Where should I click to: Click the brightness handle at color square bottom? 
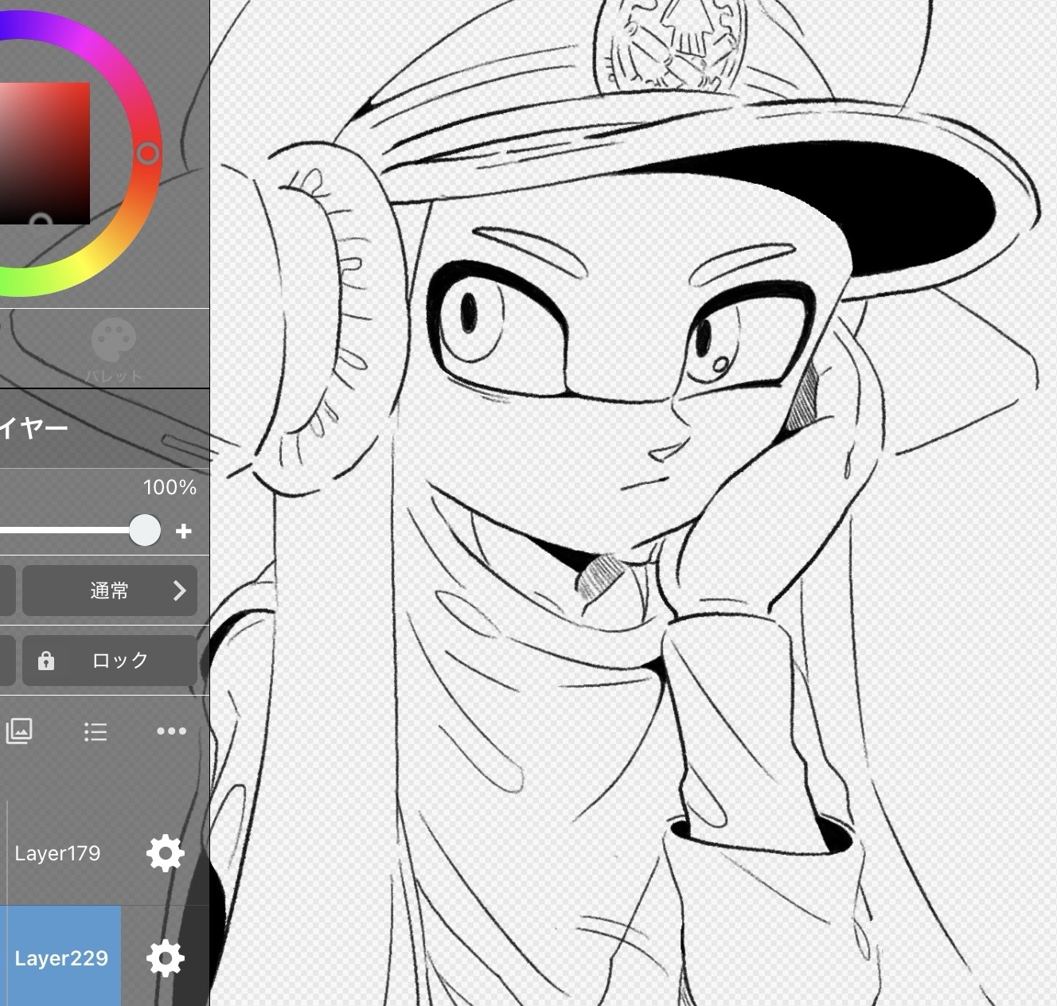click(41, 222)
